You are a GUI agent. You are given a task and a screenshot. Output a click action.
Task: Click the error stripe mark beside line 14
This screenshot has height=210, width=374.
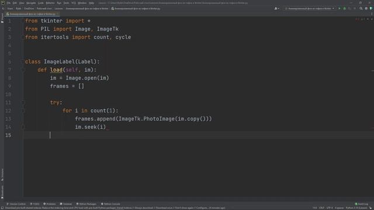(373, 128)
